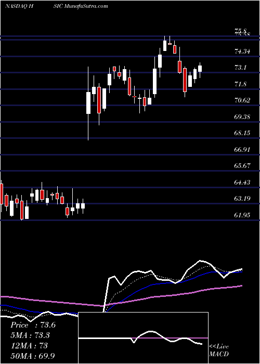Click the 12MA : 73 readout
This screenshot has height=364, width=260.
pyautogui.click(x=29, y=346)
